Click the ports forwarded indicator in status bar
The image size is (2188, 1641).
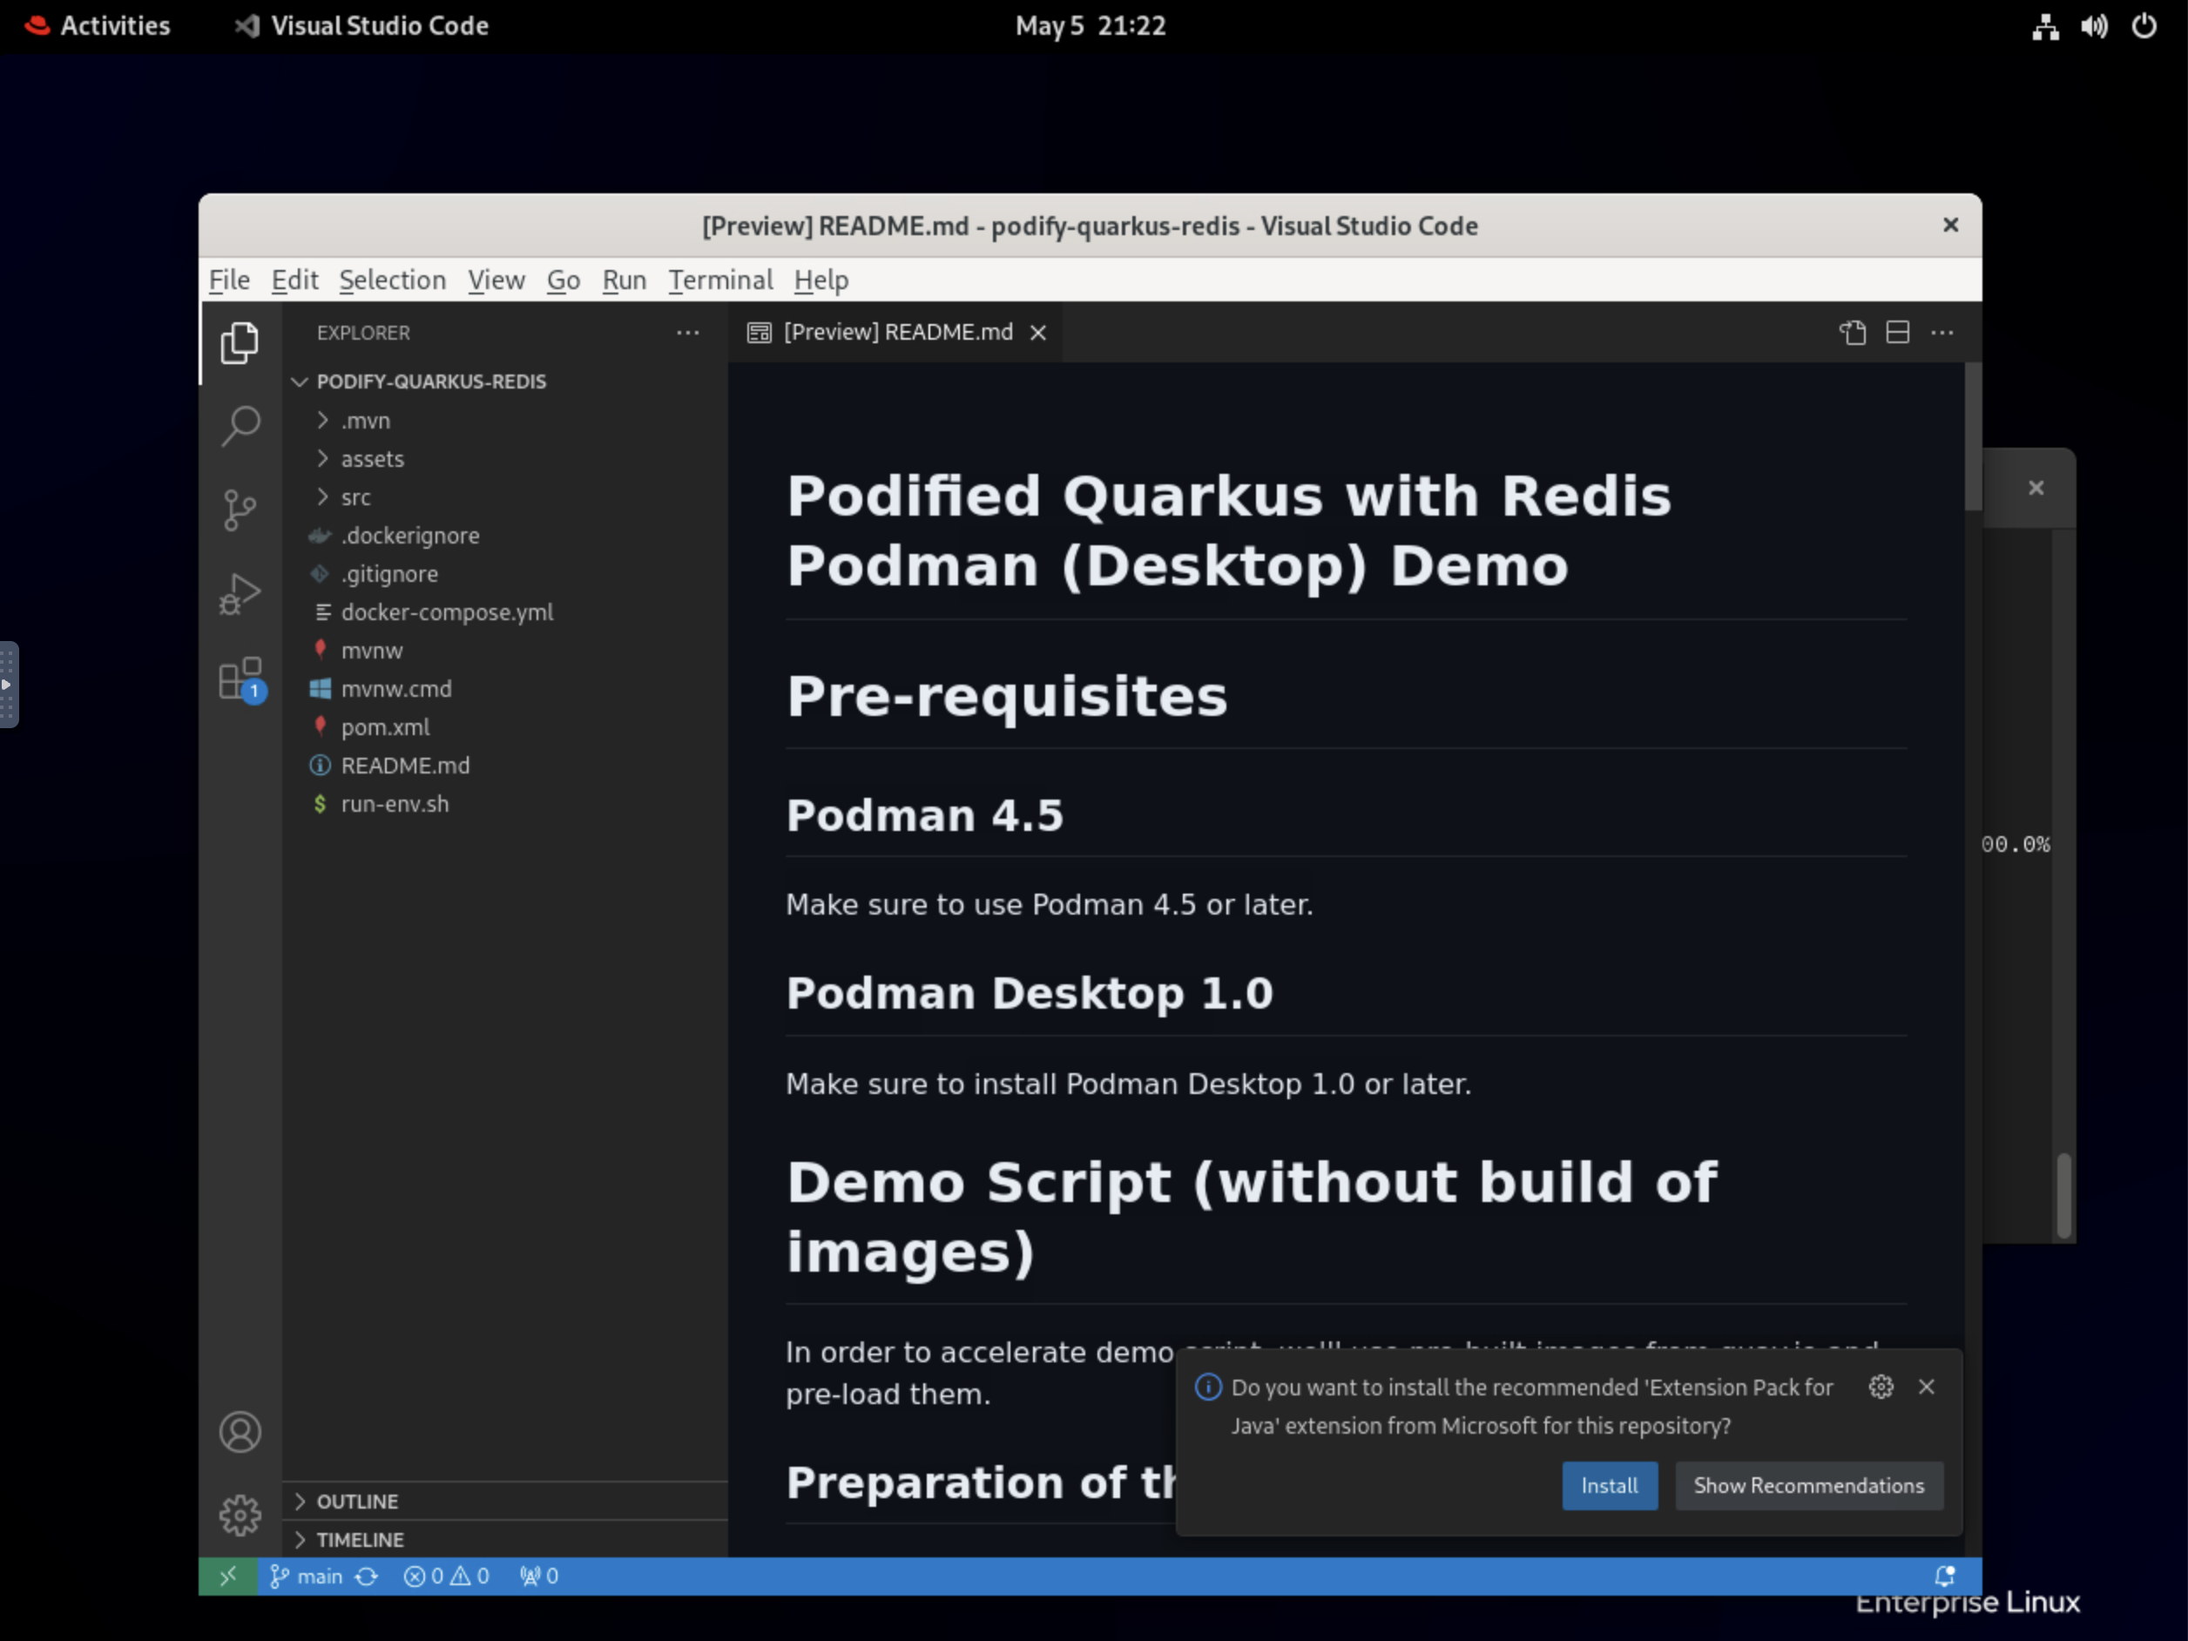tap(539, 1576)
